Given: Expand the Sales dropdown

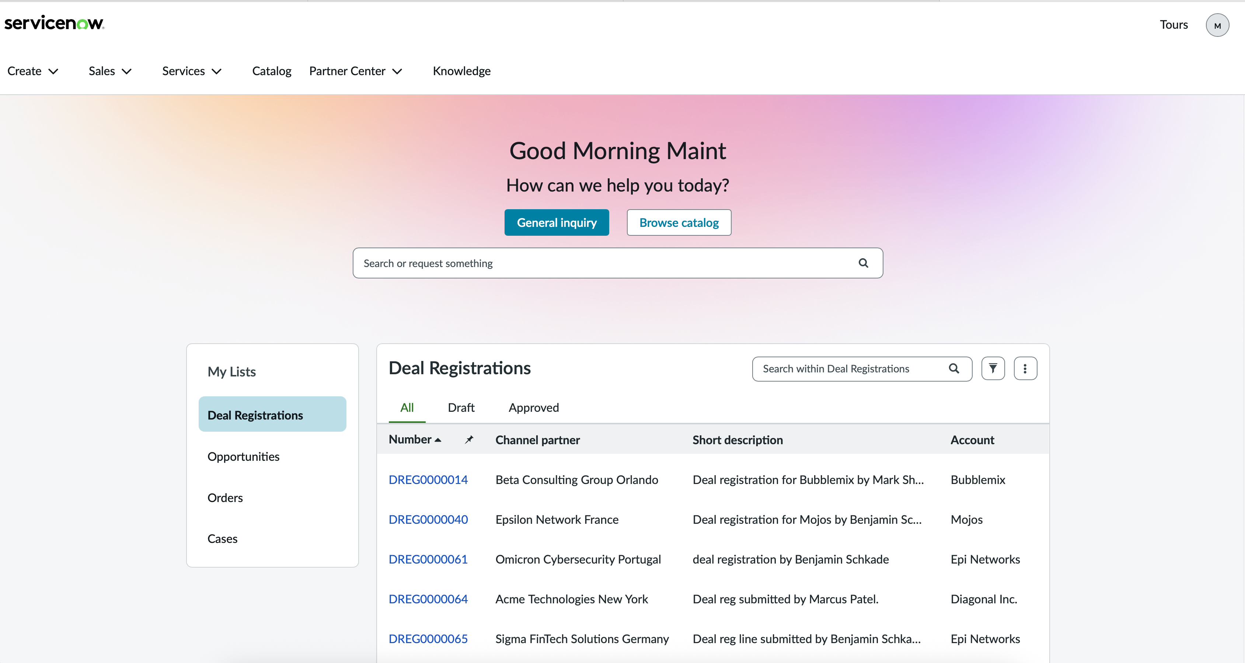Looking at the screenshot, I should [110, 71].
